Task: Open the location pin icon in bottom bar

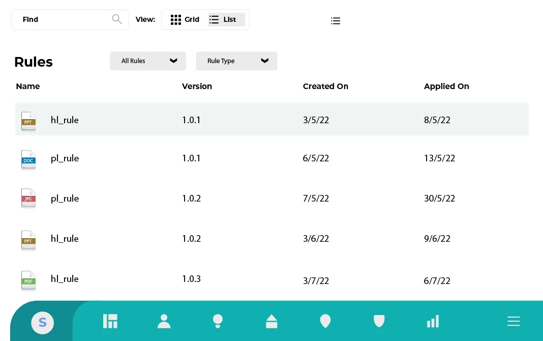Action: pos(325,321)
